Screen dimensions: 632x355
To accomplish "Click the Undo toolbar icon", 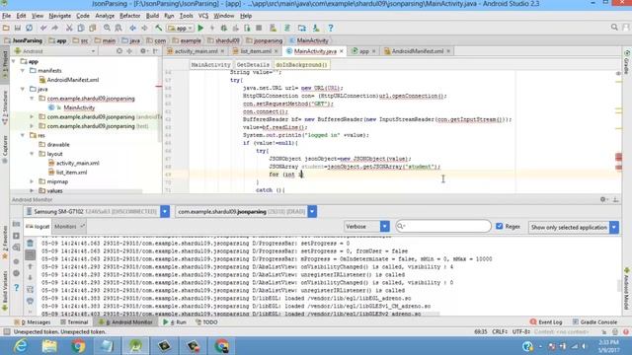I will click(x=43, y=28).
